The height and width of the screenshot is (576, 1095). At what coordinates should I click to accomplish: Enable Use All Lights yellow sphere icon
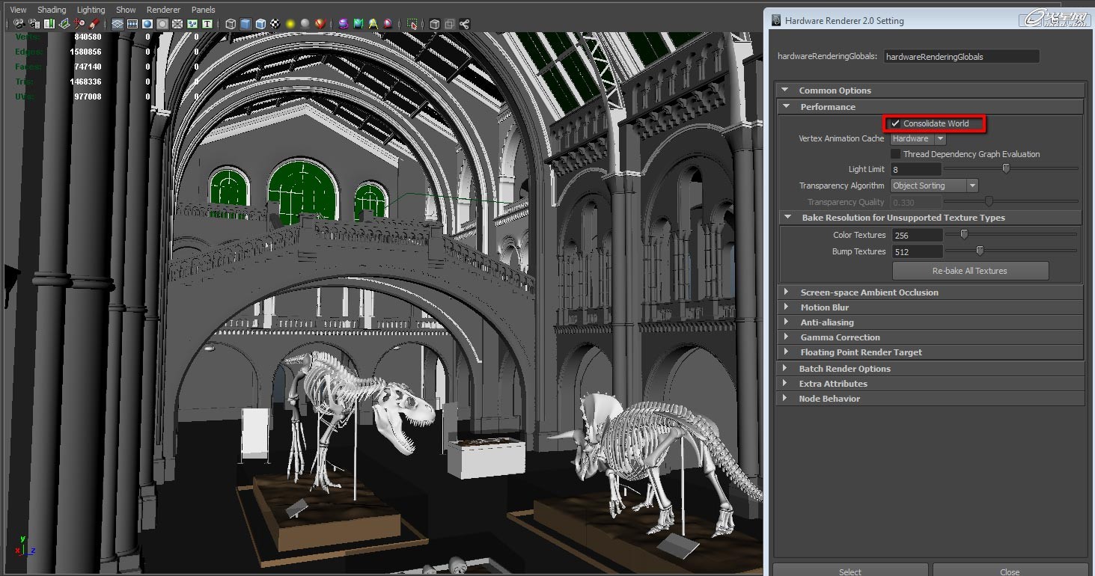point(290,24)
